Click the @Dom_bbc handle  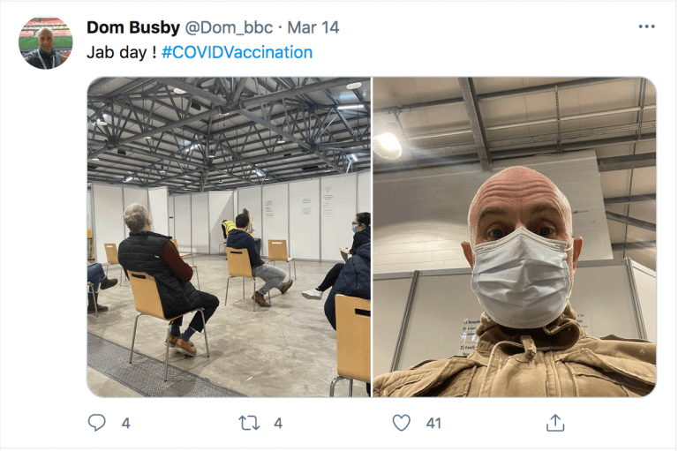[x=229, y=27]
